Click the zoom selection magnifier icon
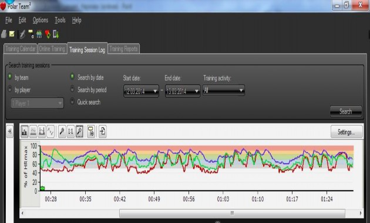 (x=79, y=131)
